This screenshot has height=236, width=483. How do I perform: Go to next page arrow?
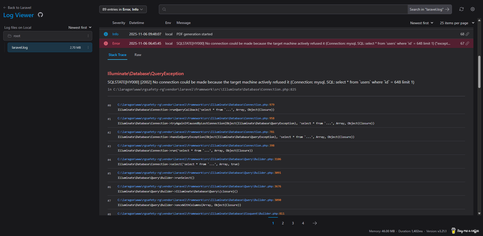[x=315, y=223]
